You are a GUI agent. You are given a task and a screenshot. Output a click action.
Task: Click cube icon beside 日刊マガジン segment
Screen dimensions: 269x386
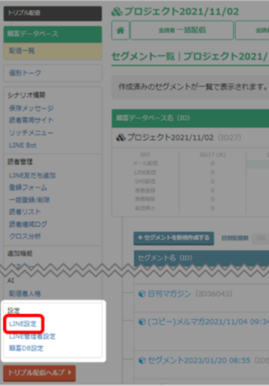pos(142,294)
